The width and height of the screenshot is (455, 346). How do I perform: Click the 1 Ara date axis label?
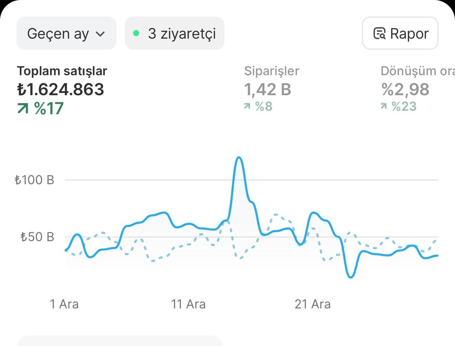[64, 304]
